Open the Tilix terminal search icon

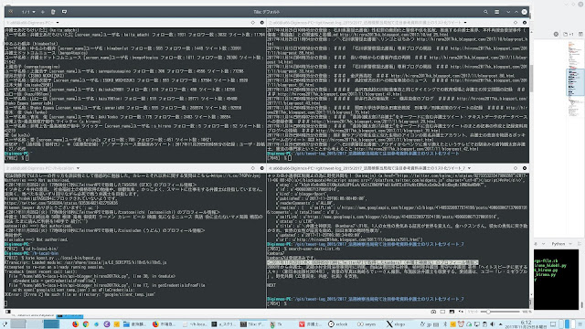tap(485, 12)
